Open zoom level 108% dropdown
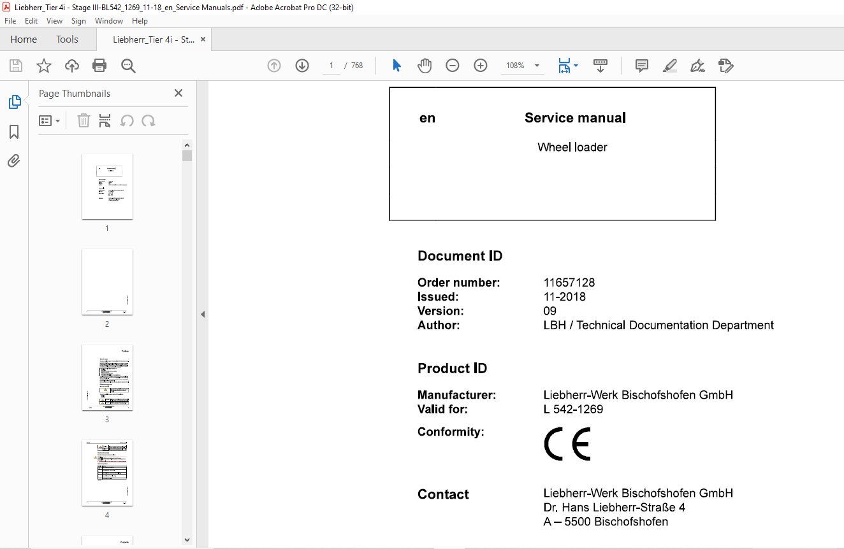This screenshot has height=549, width=844. tap(523, 66)
